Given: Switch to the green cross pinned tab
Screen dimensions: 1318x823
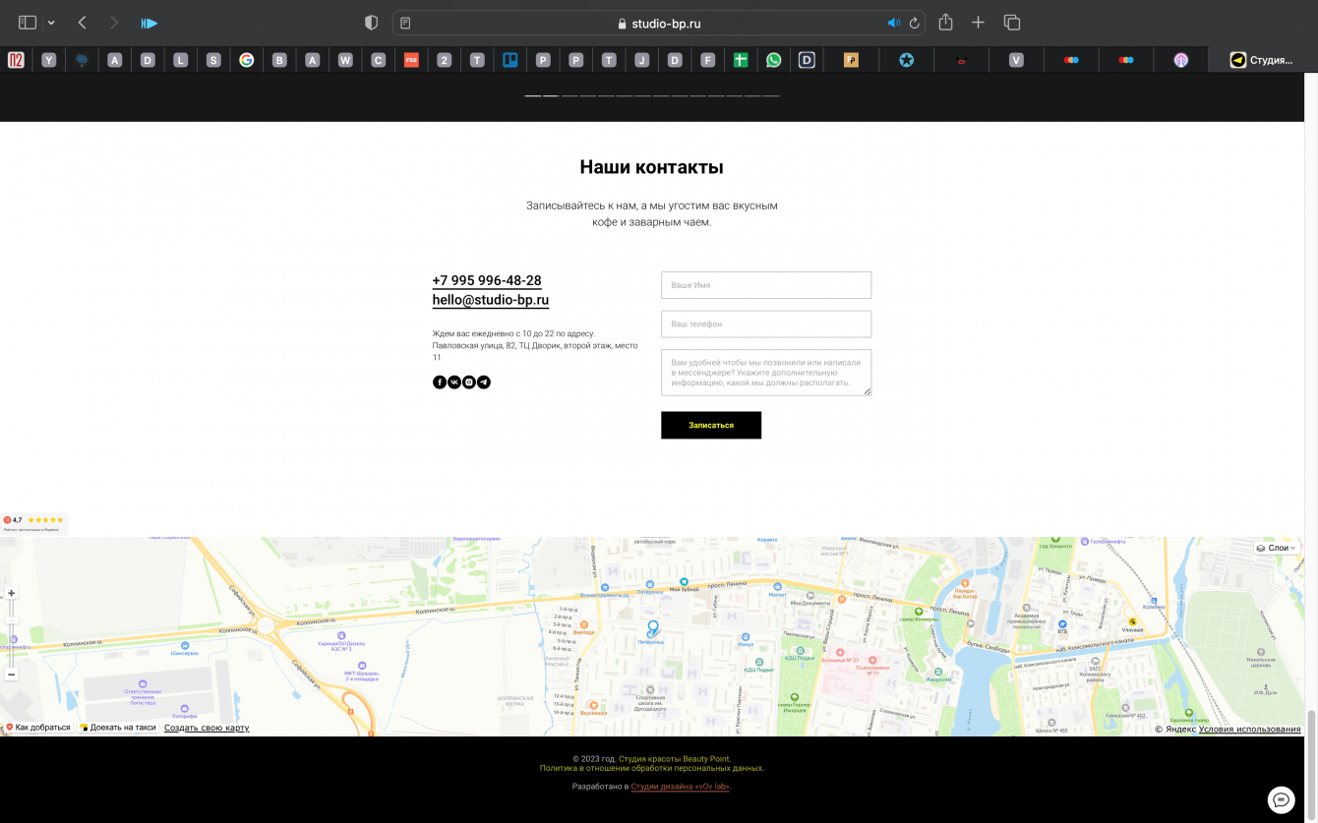Looking at the screenshot, I should click(741, 60).
